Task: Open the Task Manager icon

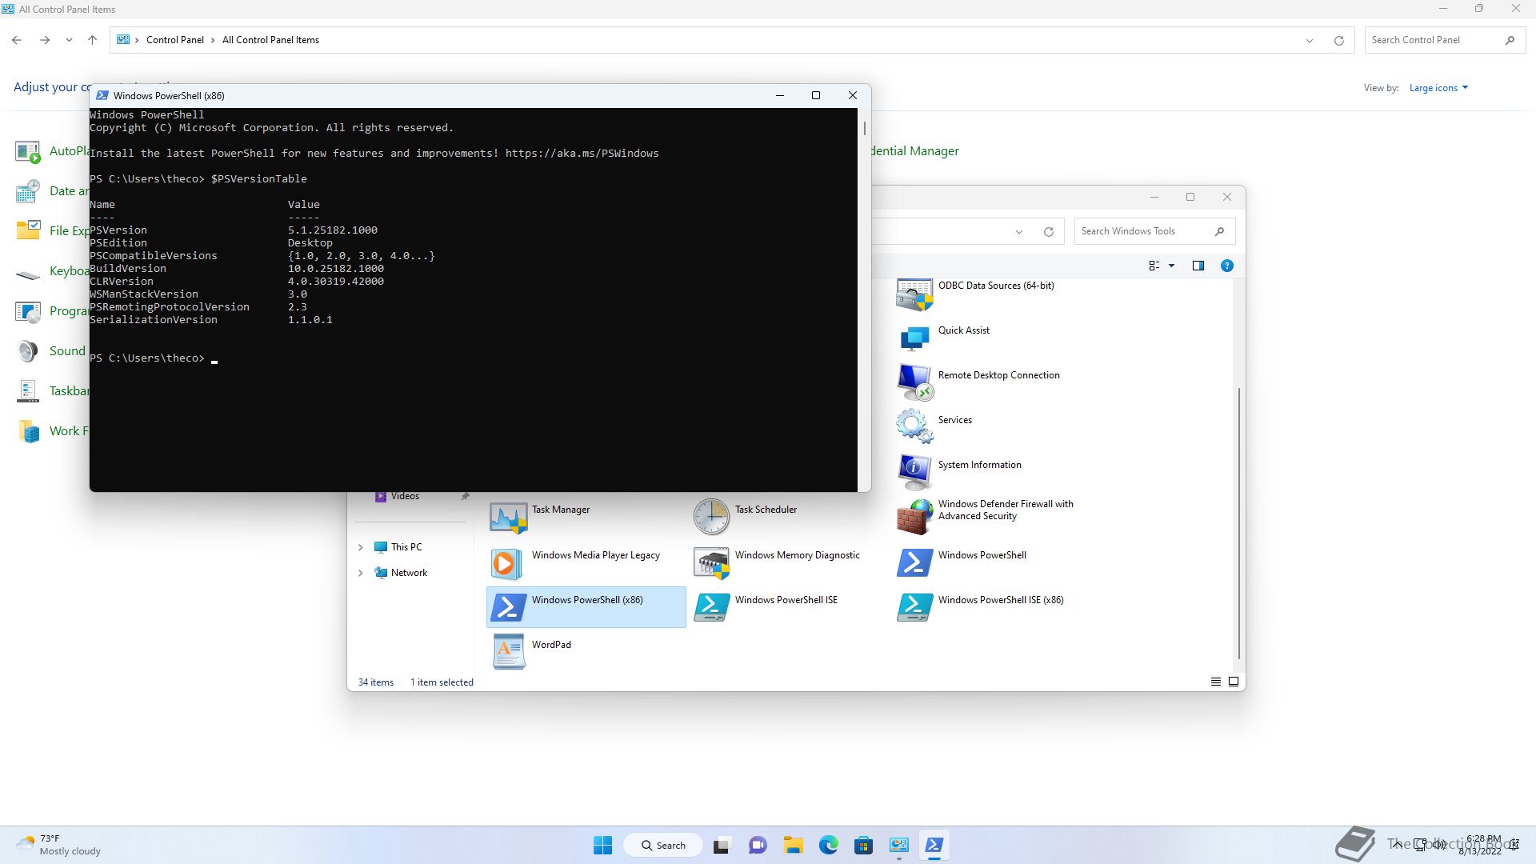Action: [x=508, y=517]
